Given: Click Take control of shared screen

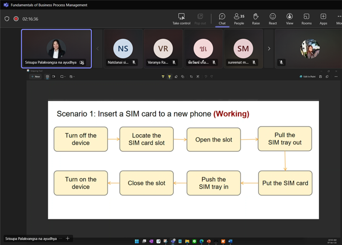Looking at the screenshot, I should [x=181, y=19].
